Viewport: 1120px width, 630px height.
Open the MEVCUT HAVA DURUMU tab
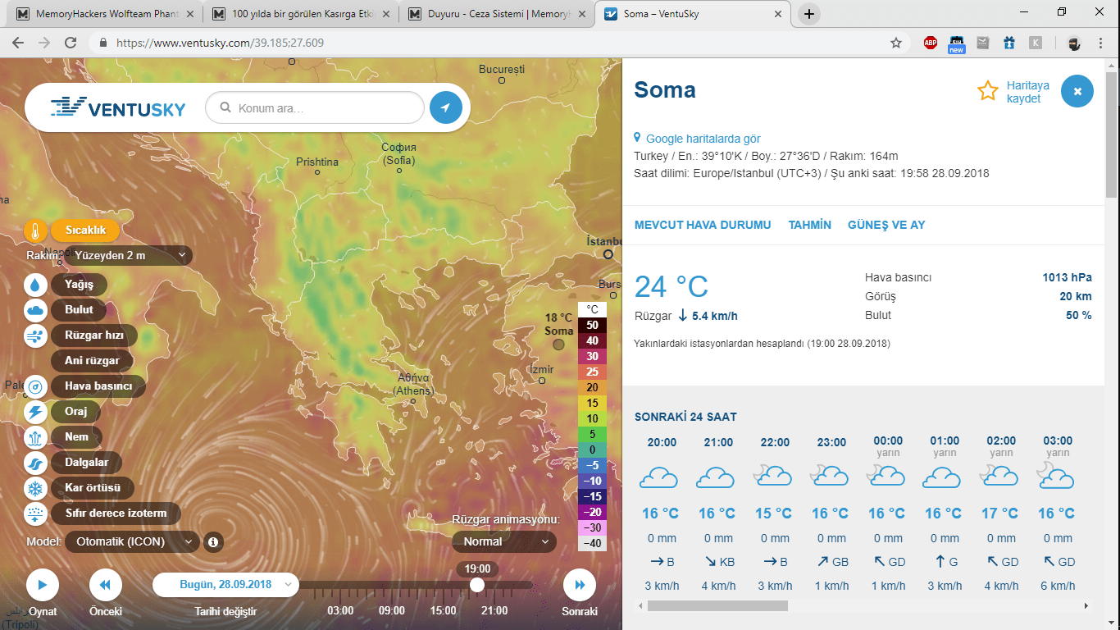(703, 226)
